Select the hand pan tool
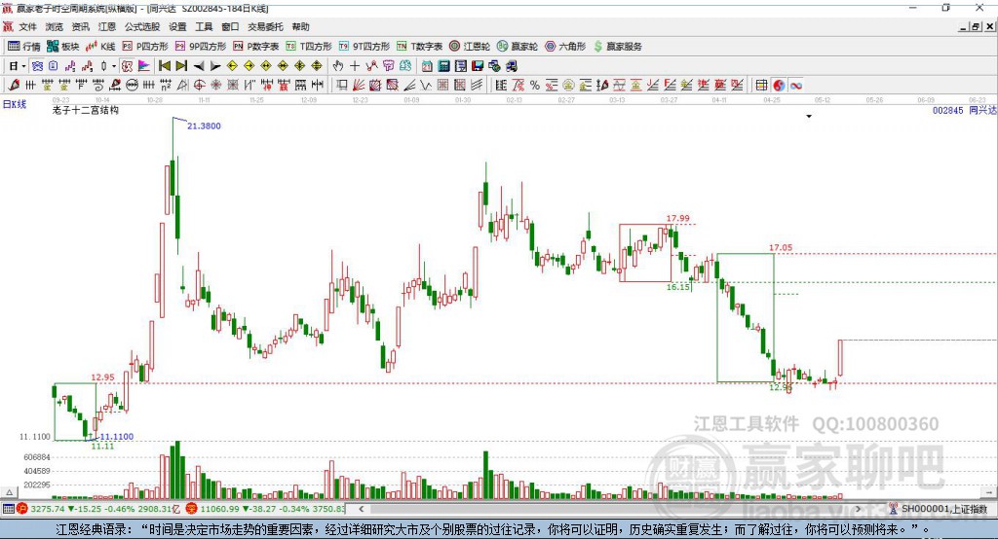 click(338, 65)
